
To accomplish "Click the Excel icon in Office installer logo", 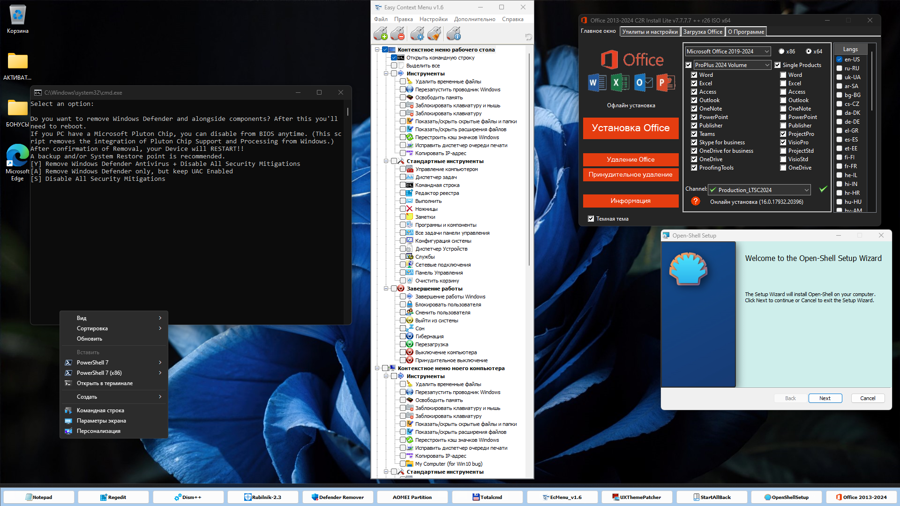I will [620, 83].
